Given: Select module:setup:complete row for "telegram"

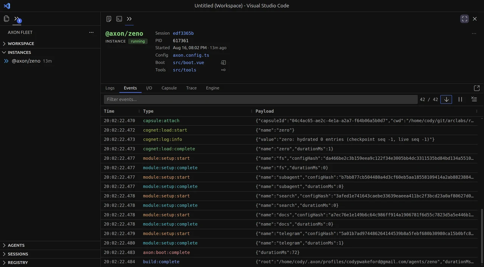Looking at the screenshot, I should click(290, 243).
